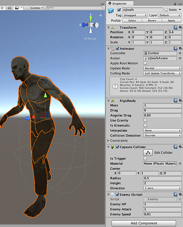Screen dimensions: 183x227
Task: Toggle the Static checkbox
Action: 166,10
